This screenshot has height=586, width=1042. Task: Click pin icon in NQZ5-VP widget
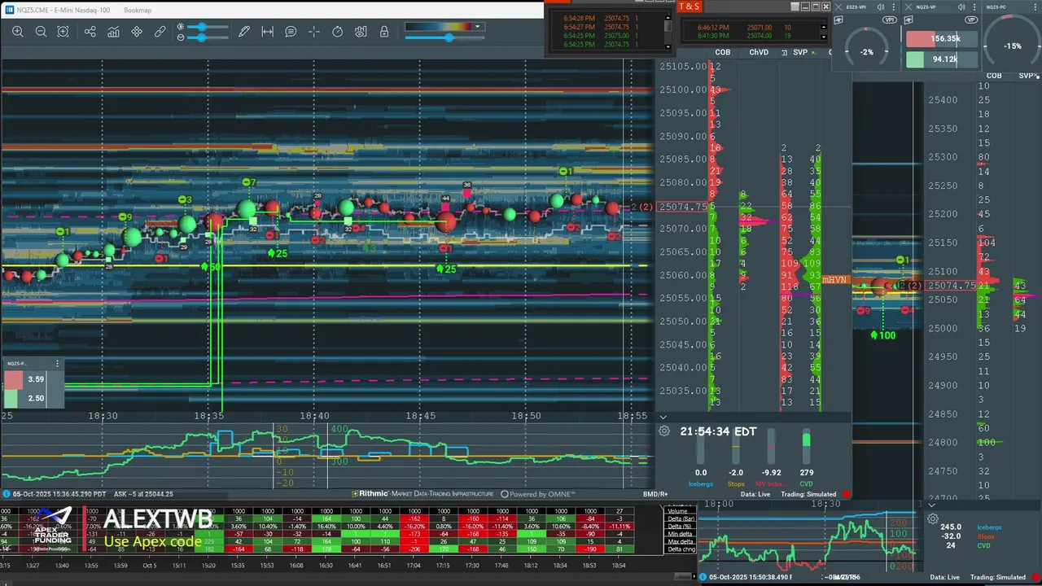coord(908,20)
